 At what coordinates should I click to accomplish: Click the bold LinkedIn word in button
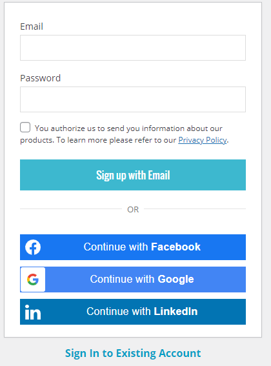pos(176,311)
